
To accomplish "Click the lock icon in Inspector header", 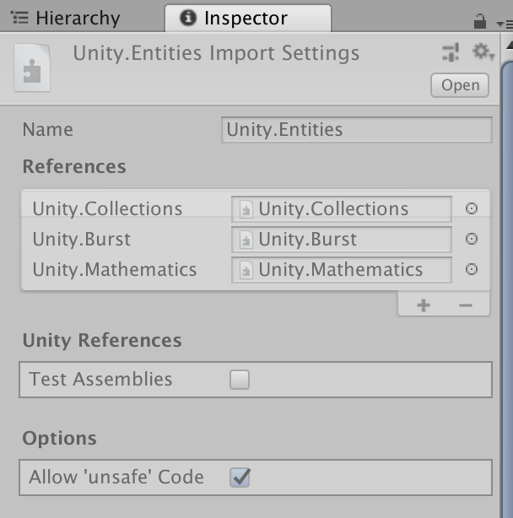I will 480,20.
